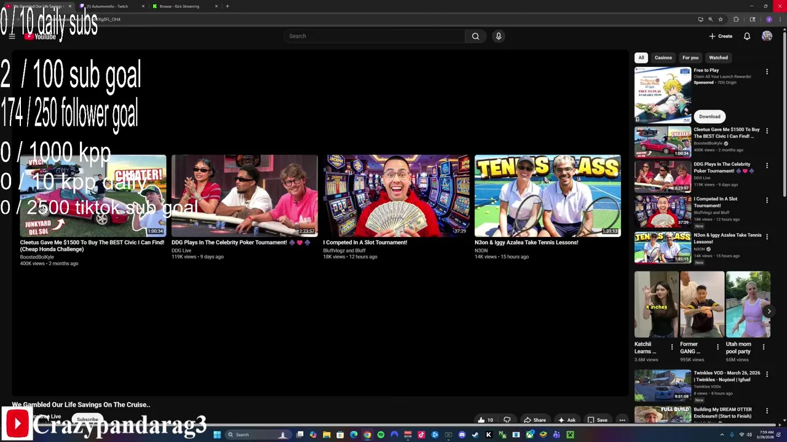Open more actions ellipsis beside Save
This screenshot has height=442, width=787.
[622, 420]
